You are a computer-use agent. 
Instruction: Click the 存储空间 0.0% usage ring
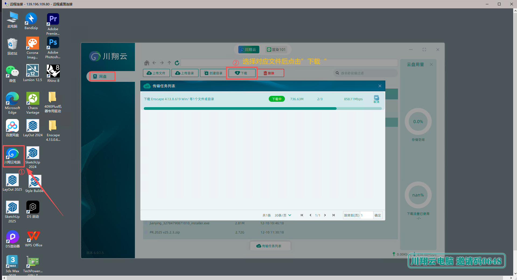[418, 121]
